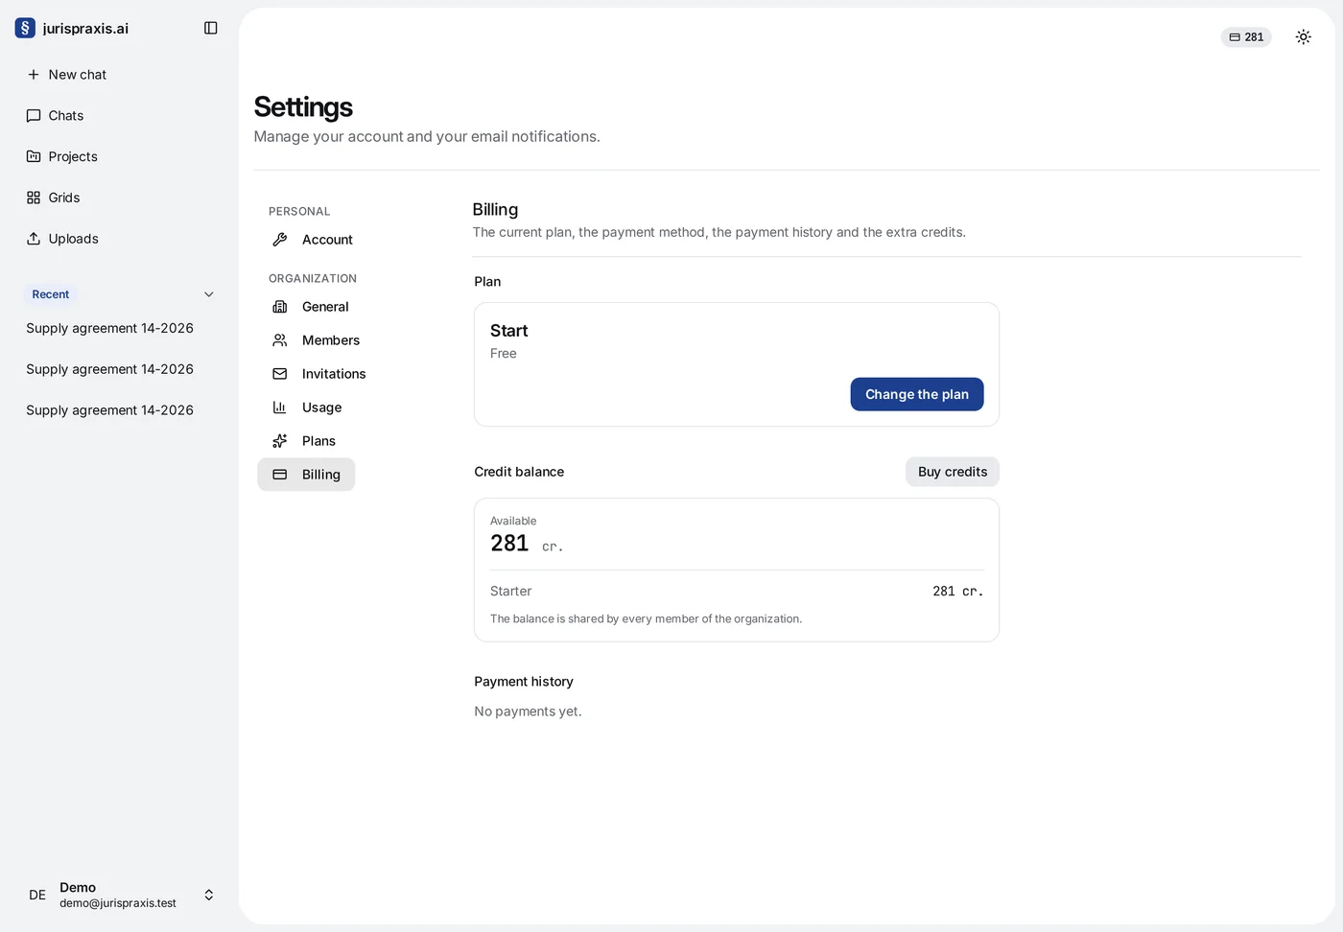Click the Projects folder icon
This screenshot has height=932, width=1343.
(x=34, y=156)
